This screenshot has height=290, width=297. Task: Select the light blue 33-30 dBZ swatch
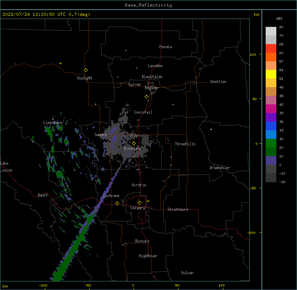click(x=271, y=135)
